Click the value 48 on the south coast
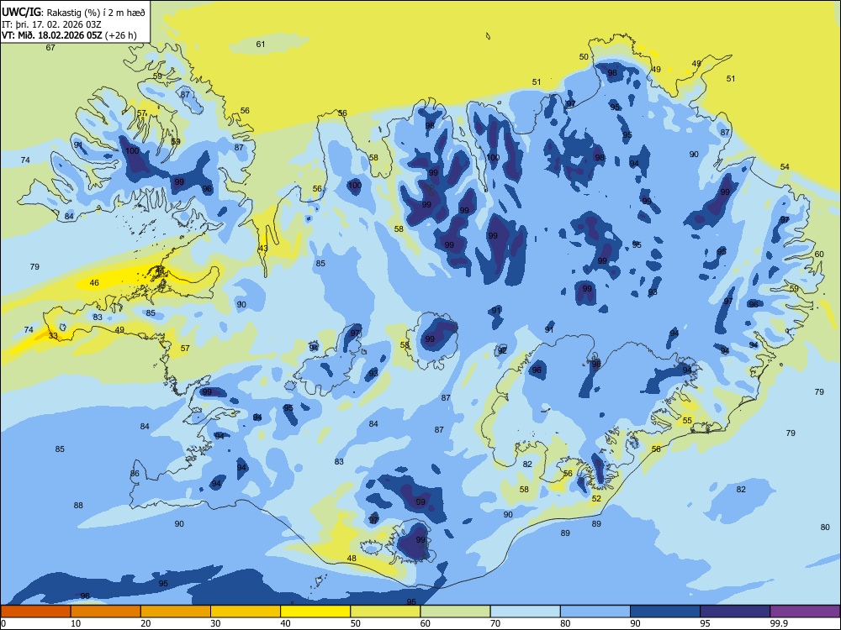Viewport: 841px width, 630px height. click(x=352, y=559)
